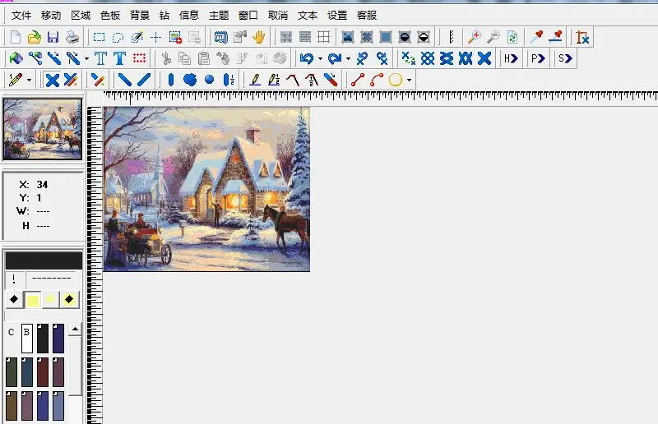
Task: Open the 色板 menu
Action: tap(110, 16)
